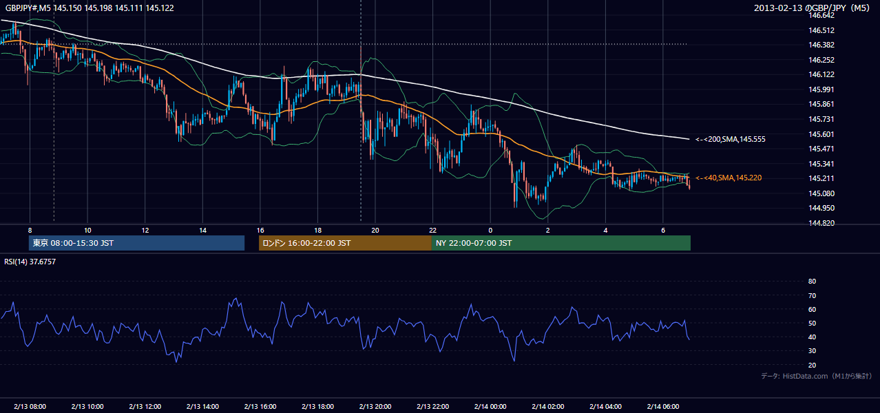
Task: Click hour label 18 under price chart
Action: (317, 230)
